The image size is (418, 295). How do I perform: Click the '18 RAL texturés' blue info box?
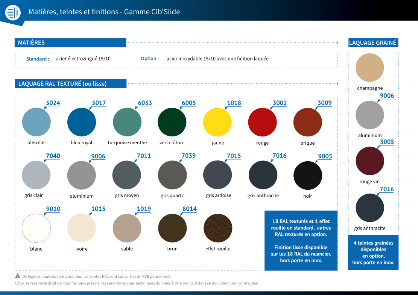tap(301, 241)
